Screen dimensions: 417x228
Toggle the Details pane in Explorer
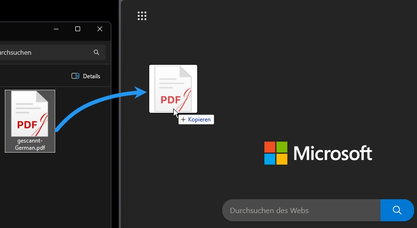[x=86, y=76]
